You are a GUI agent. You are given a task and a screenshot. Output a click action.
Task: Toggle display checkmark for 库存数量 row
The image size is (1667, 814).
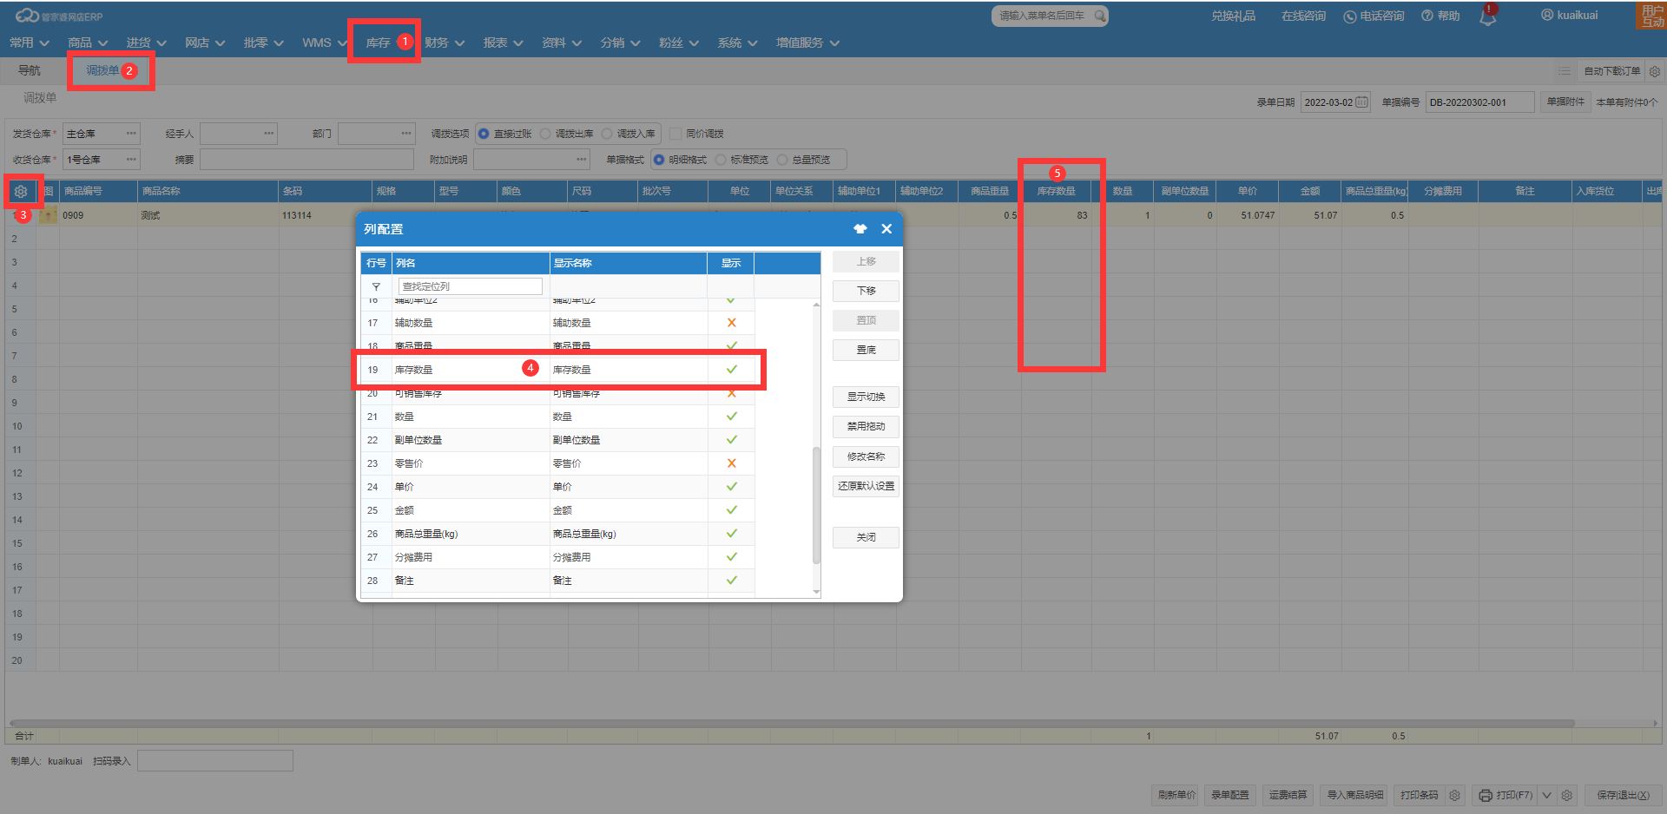click(x=731, y=370)
